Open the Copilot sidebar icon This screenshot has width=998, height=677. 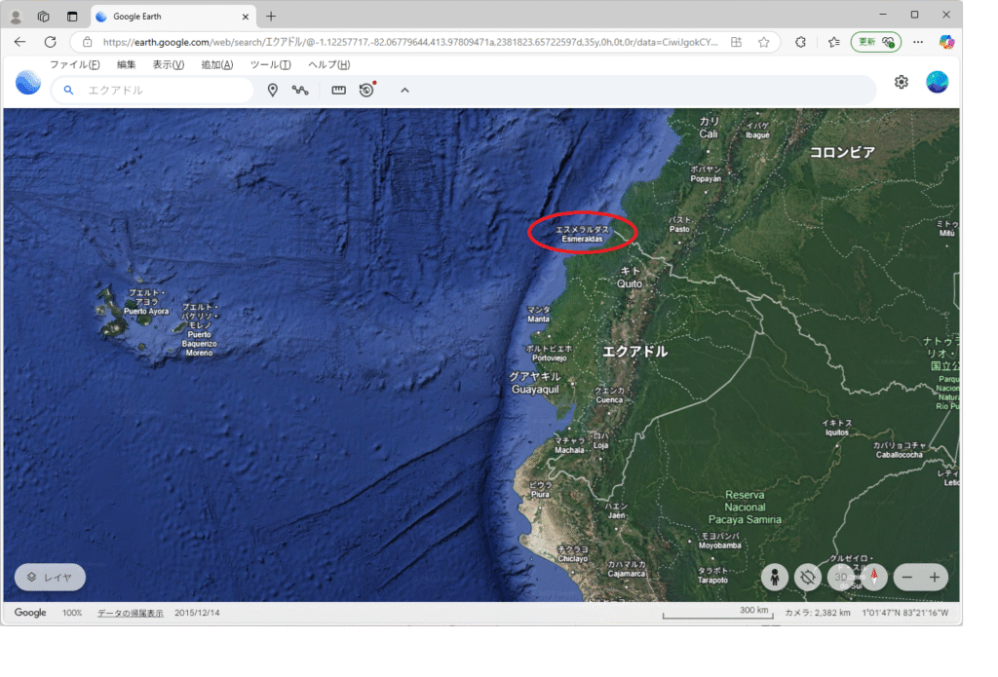click(x=947, y=42)
